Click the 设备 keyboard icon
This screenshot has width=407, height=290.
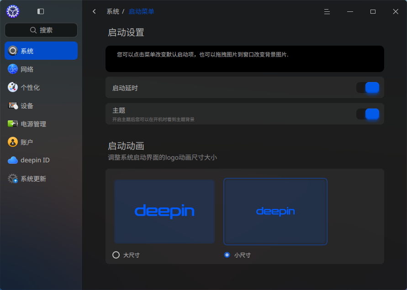pyautogui.click(x=13, y=105)
